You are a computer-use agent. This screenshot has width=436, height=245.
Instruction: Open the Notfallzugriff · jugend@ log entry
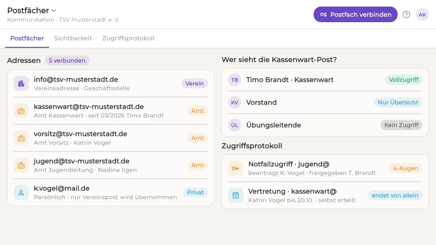(325, 168)
